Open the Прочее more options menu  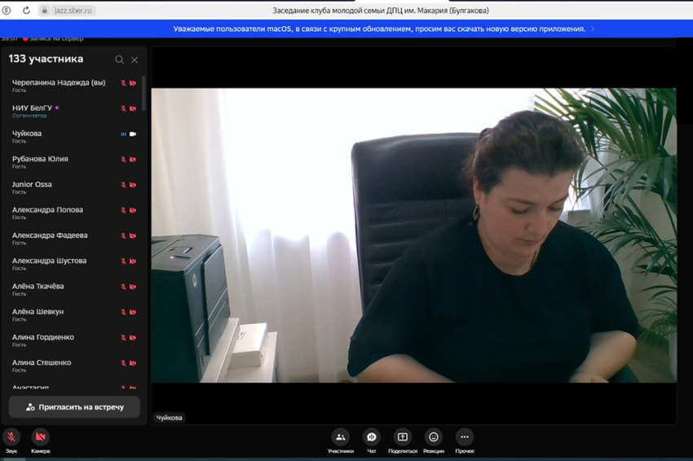pos(464,437)
